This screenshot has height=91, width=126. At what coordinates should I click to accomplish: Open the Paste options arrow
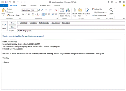click(x=4, y=16)
